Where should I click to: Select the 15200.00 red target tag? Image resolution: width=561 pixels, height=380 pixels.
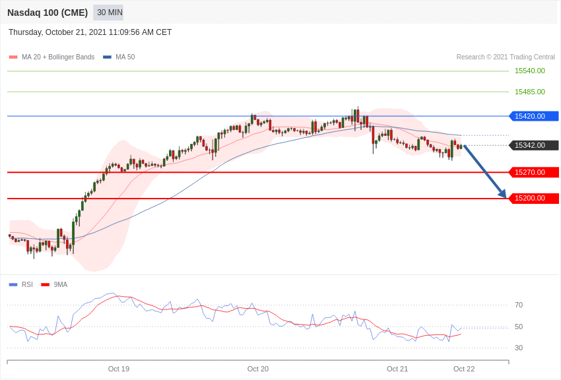[x=533, y=198]
